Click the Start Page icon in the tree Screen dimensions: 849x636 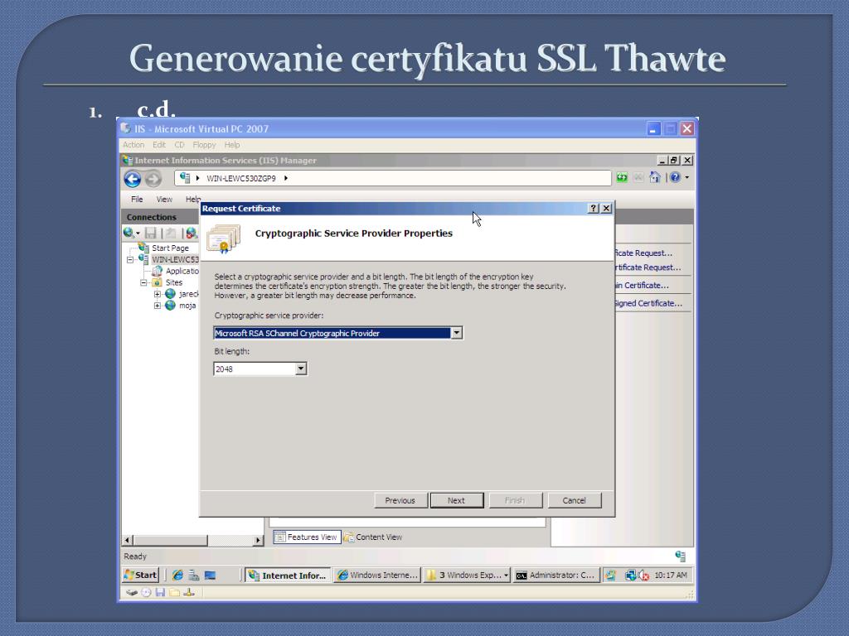[143, 248]
